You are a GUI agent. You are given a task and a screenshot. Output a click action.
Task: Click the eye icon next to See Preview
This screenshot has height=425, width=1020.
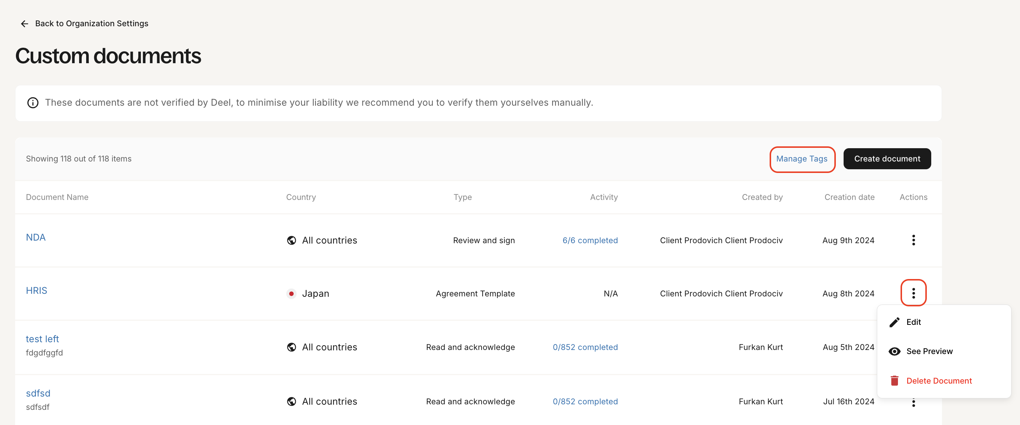895,351
